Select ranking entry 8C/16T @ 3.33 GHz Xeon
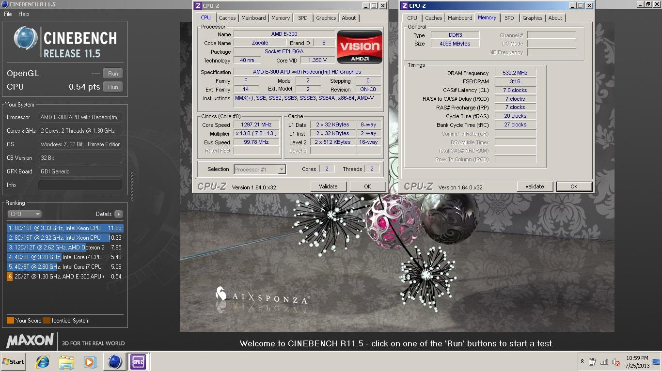The image size is (662, 372). [65, 228]
